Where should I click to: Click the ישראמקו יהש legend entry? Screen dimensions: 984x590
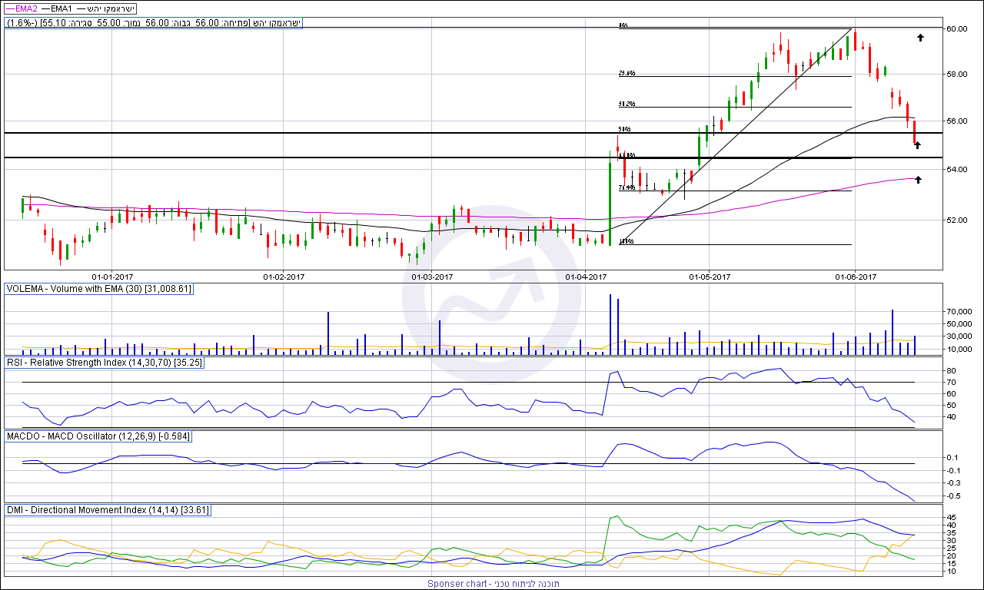[107, 8]
